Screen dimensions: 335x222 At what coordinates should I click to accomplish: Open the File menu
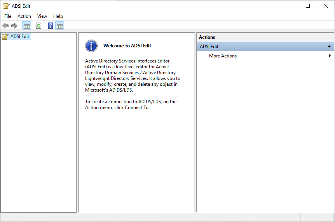click(x=8, y=16)
